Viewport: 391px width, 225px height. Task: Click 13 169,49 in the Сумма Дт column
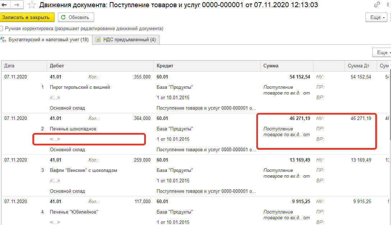click(361, 160)
